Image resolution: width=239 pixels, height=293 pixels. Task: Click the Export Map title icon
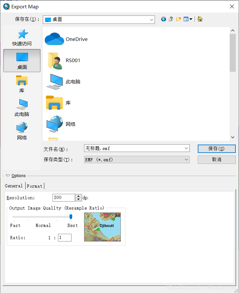6,6
